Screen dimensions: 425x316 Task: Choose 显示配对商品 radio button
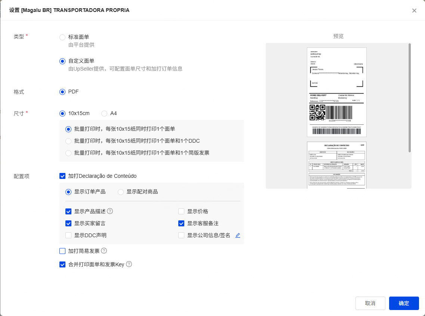pos(121,192)
